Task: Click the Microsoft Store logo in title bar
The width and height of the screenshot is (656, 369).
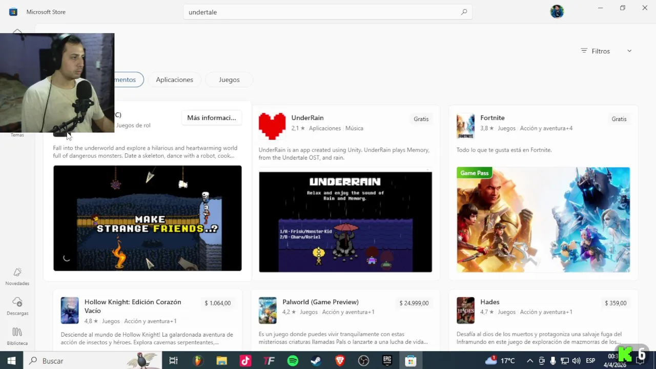Action: [13, 12]
